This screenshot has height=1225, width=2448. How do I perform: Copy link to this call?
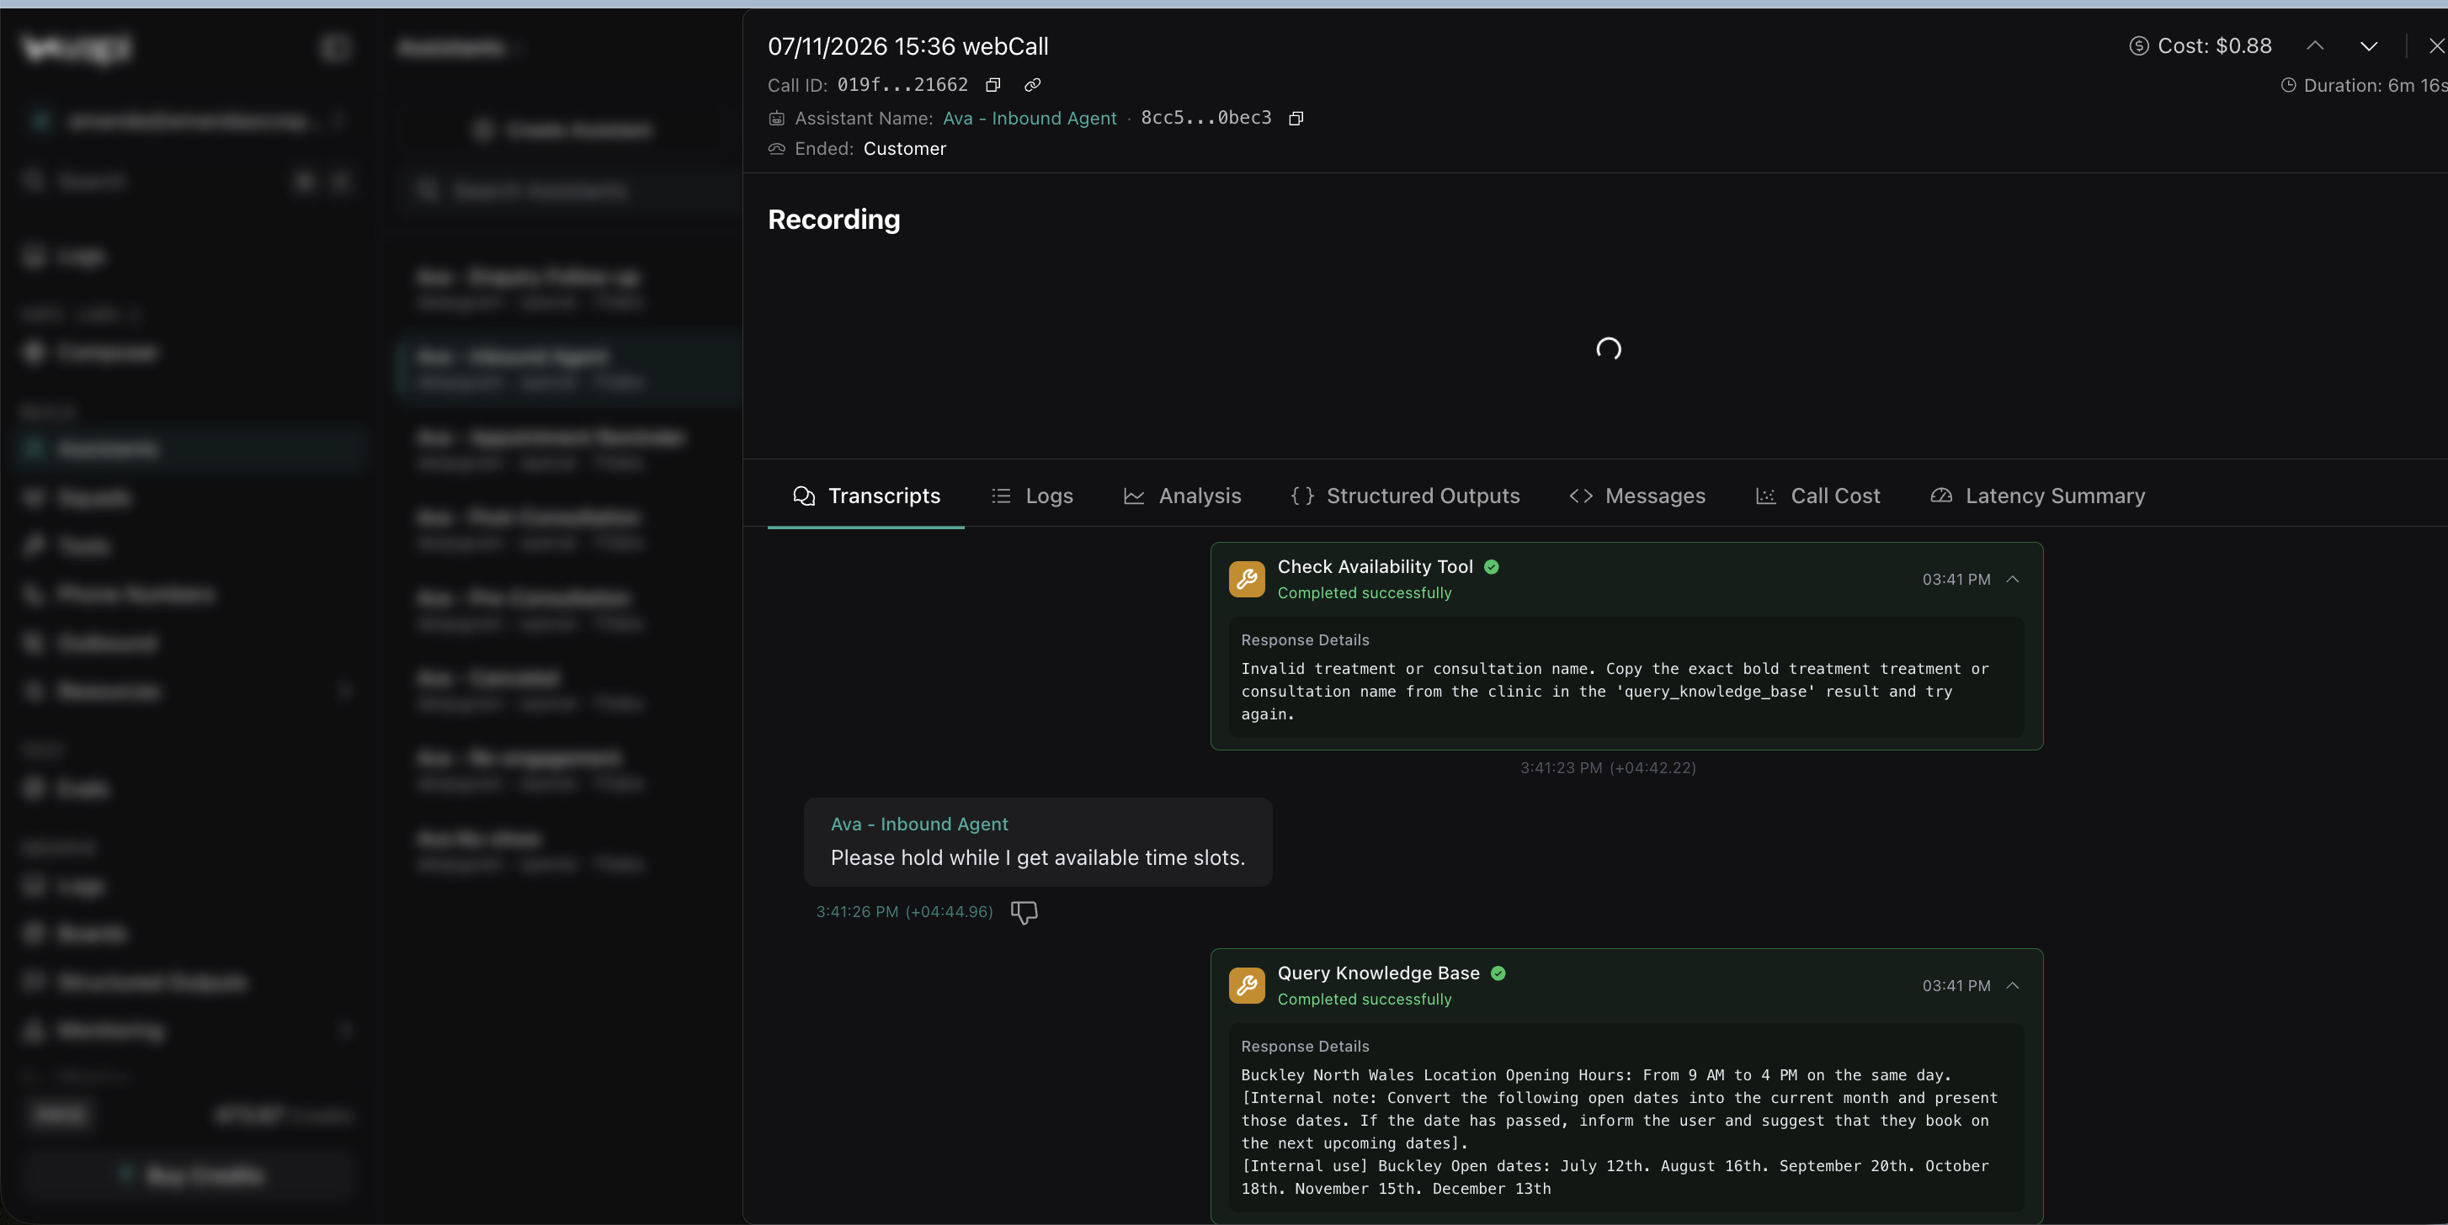[1032, 86]
